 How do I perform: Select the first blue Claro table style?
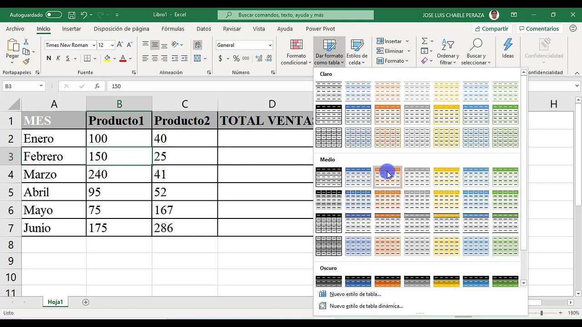pyautogui.click(x=358, y=91)
